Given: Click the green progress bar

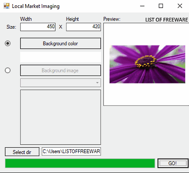Looking at the screenshot, I should click(80, 163).
